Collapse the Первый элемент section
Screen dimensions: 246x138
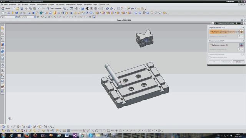[243, 28]
